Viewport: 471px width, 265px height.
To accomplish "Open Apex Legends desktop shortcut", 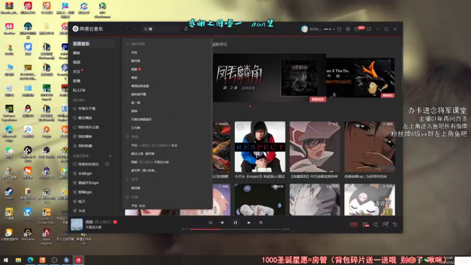I will (x=47, y=237).
